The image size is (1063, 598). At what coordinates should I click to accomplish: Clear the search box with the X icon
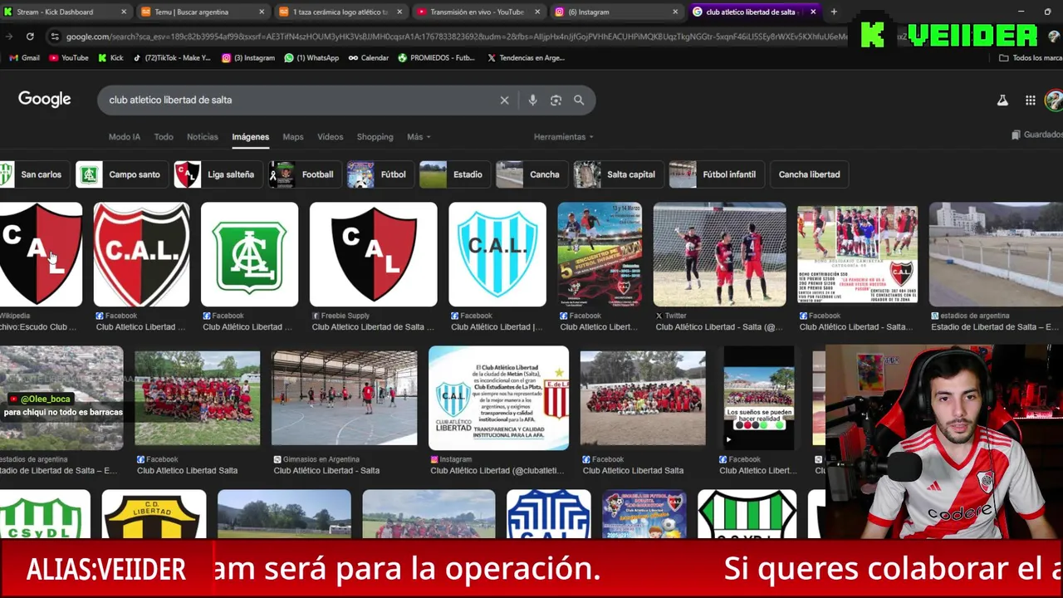(x=504, y=100)
